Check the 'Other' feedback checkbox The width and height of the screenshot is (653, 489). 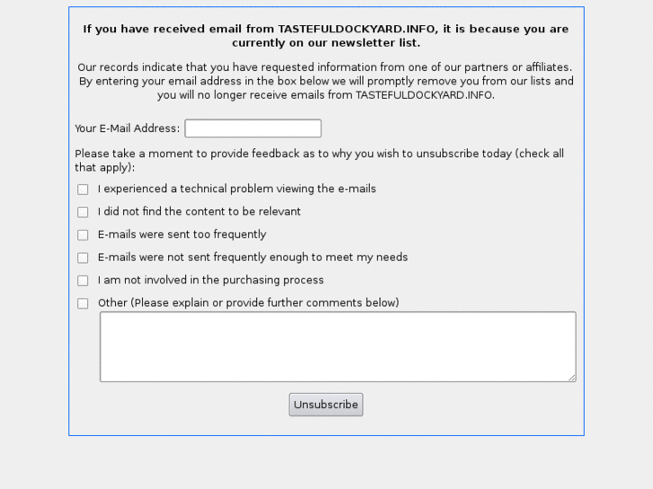click(x=83, y=303)
